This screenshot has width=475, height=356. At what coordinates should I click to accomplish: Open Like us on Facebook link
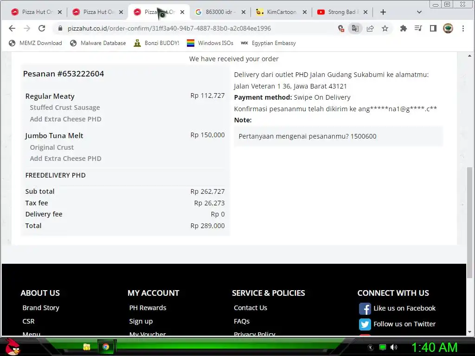pos(404,308)
